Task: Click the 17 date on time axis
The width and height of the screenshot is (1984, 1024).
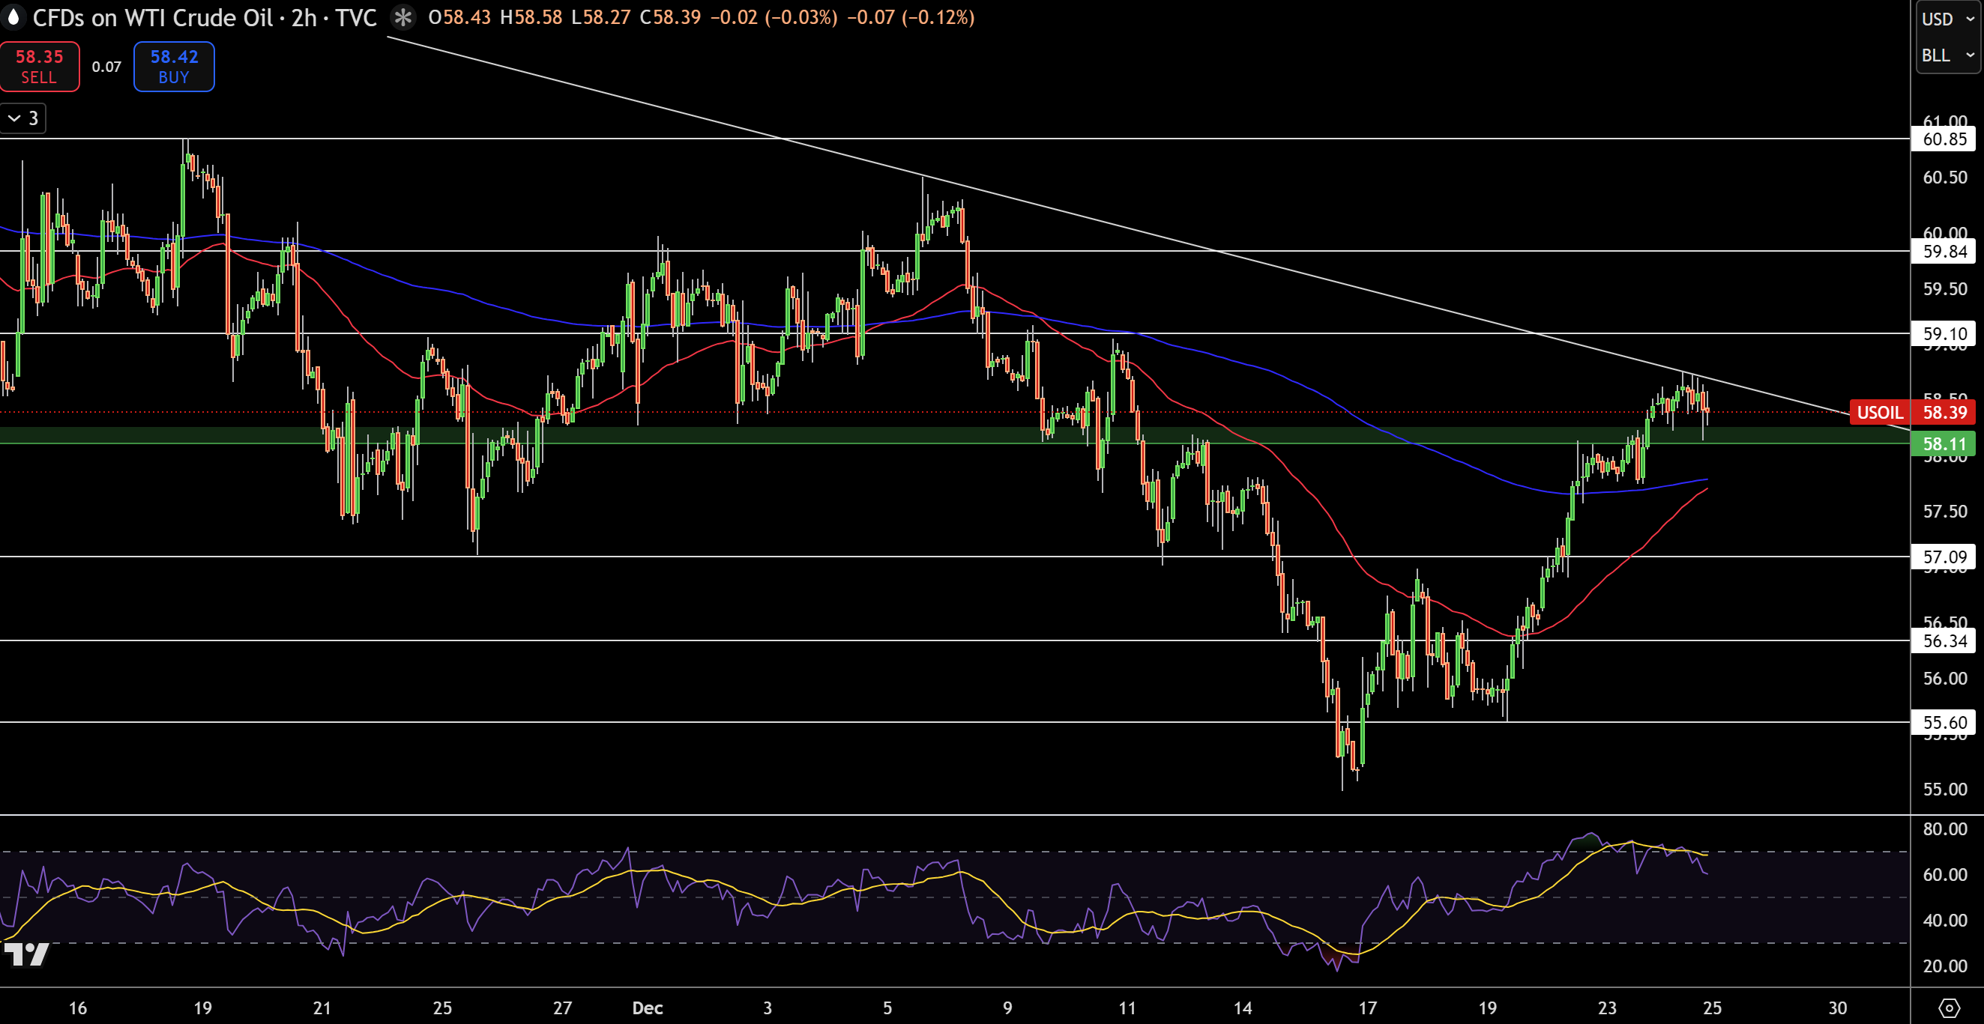Action: 1366,1008
